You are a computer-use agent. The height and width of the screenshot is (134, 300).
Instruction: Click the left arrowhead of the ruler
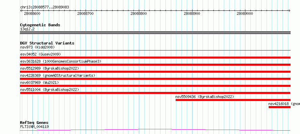point(21,10)
